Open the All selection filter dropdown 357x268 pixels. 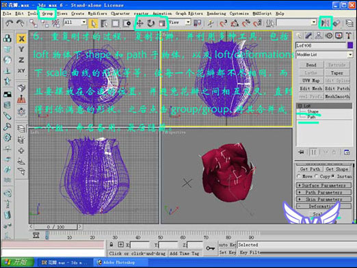75,22
